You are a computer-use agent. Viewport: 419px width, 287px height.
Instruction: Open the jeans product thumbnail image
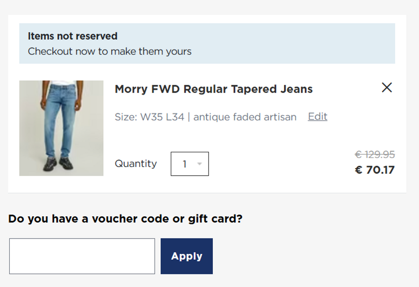click(61, 128)
